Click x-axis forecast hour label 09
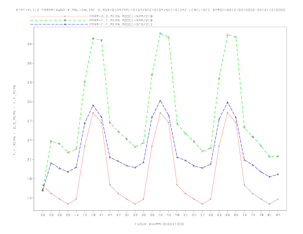The image size is (303, 234). click(68, 215)
